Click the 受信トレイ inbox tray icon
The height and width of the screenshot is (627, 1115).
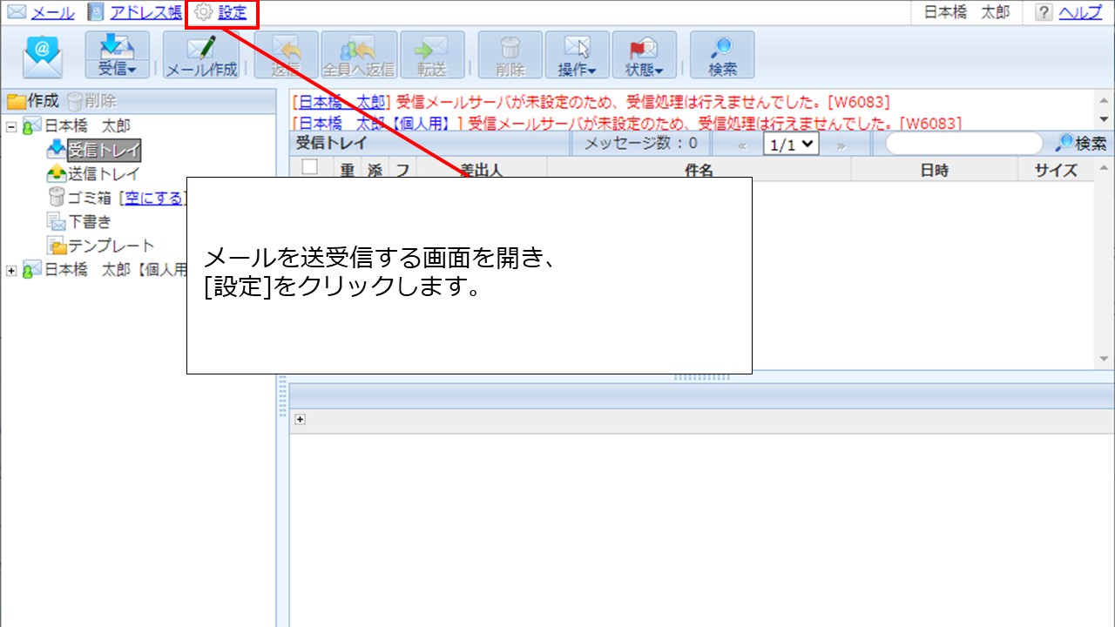click(x=57, y=150)
